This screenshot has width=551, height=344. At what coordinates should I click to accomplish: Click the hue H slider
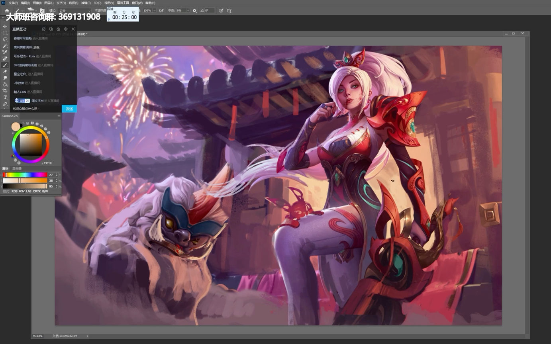[x=25, y=175]
